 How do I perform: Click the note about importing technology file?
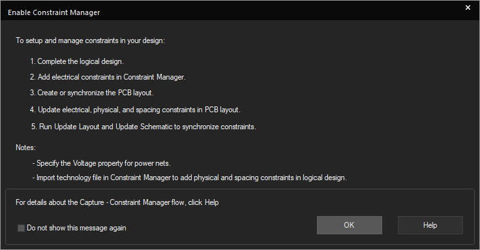190,178
